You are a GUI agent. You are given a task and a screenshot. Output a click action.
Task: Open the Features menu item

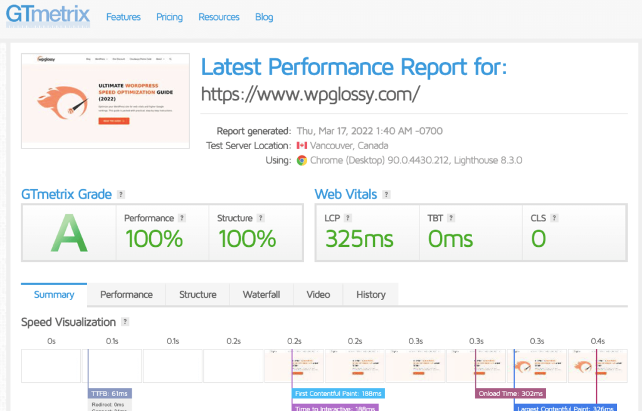coord(124,17)
